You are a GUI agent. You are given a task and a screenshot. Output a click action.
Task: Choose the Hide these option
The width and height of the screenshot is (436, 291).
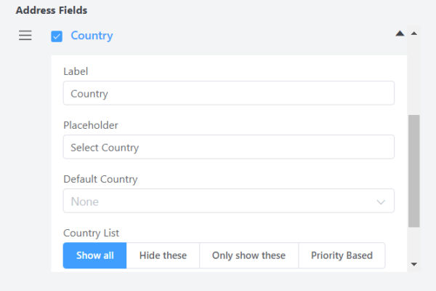pyautogui.click(x=163, y=255)
